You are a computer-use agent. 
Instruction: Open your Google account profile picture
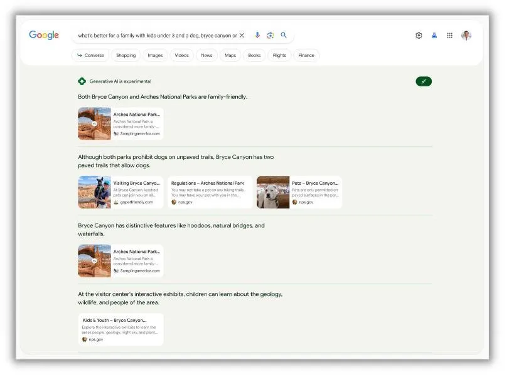point(466,35)
